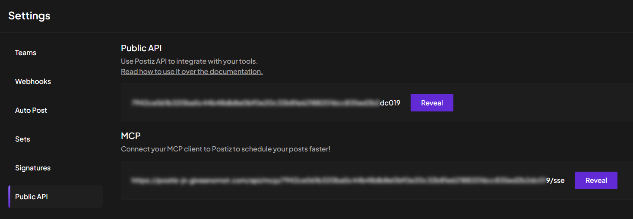Screen dimensions: 633x219
Task: Go to the Sets settings page
Action: tap(22, 139)
